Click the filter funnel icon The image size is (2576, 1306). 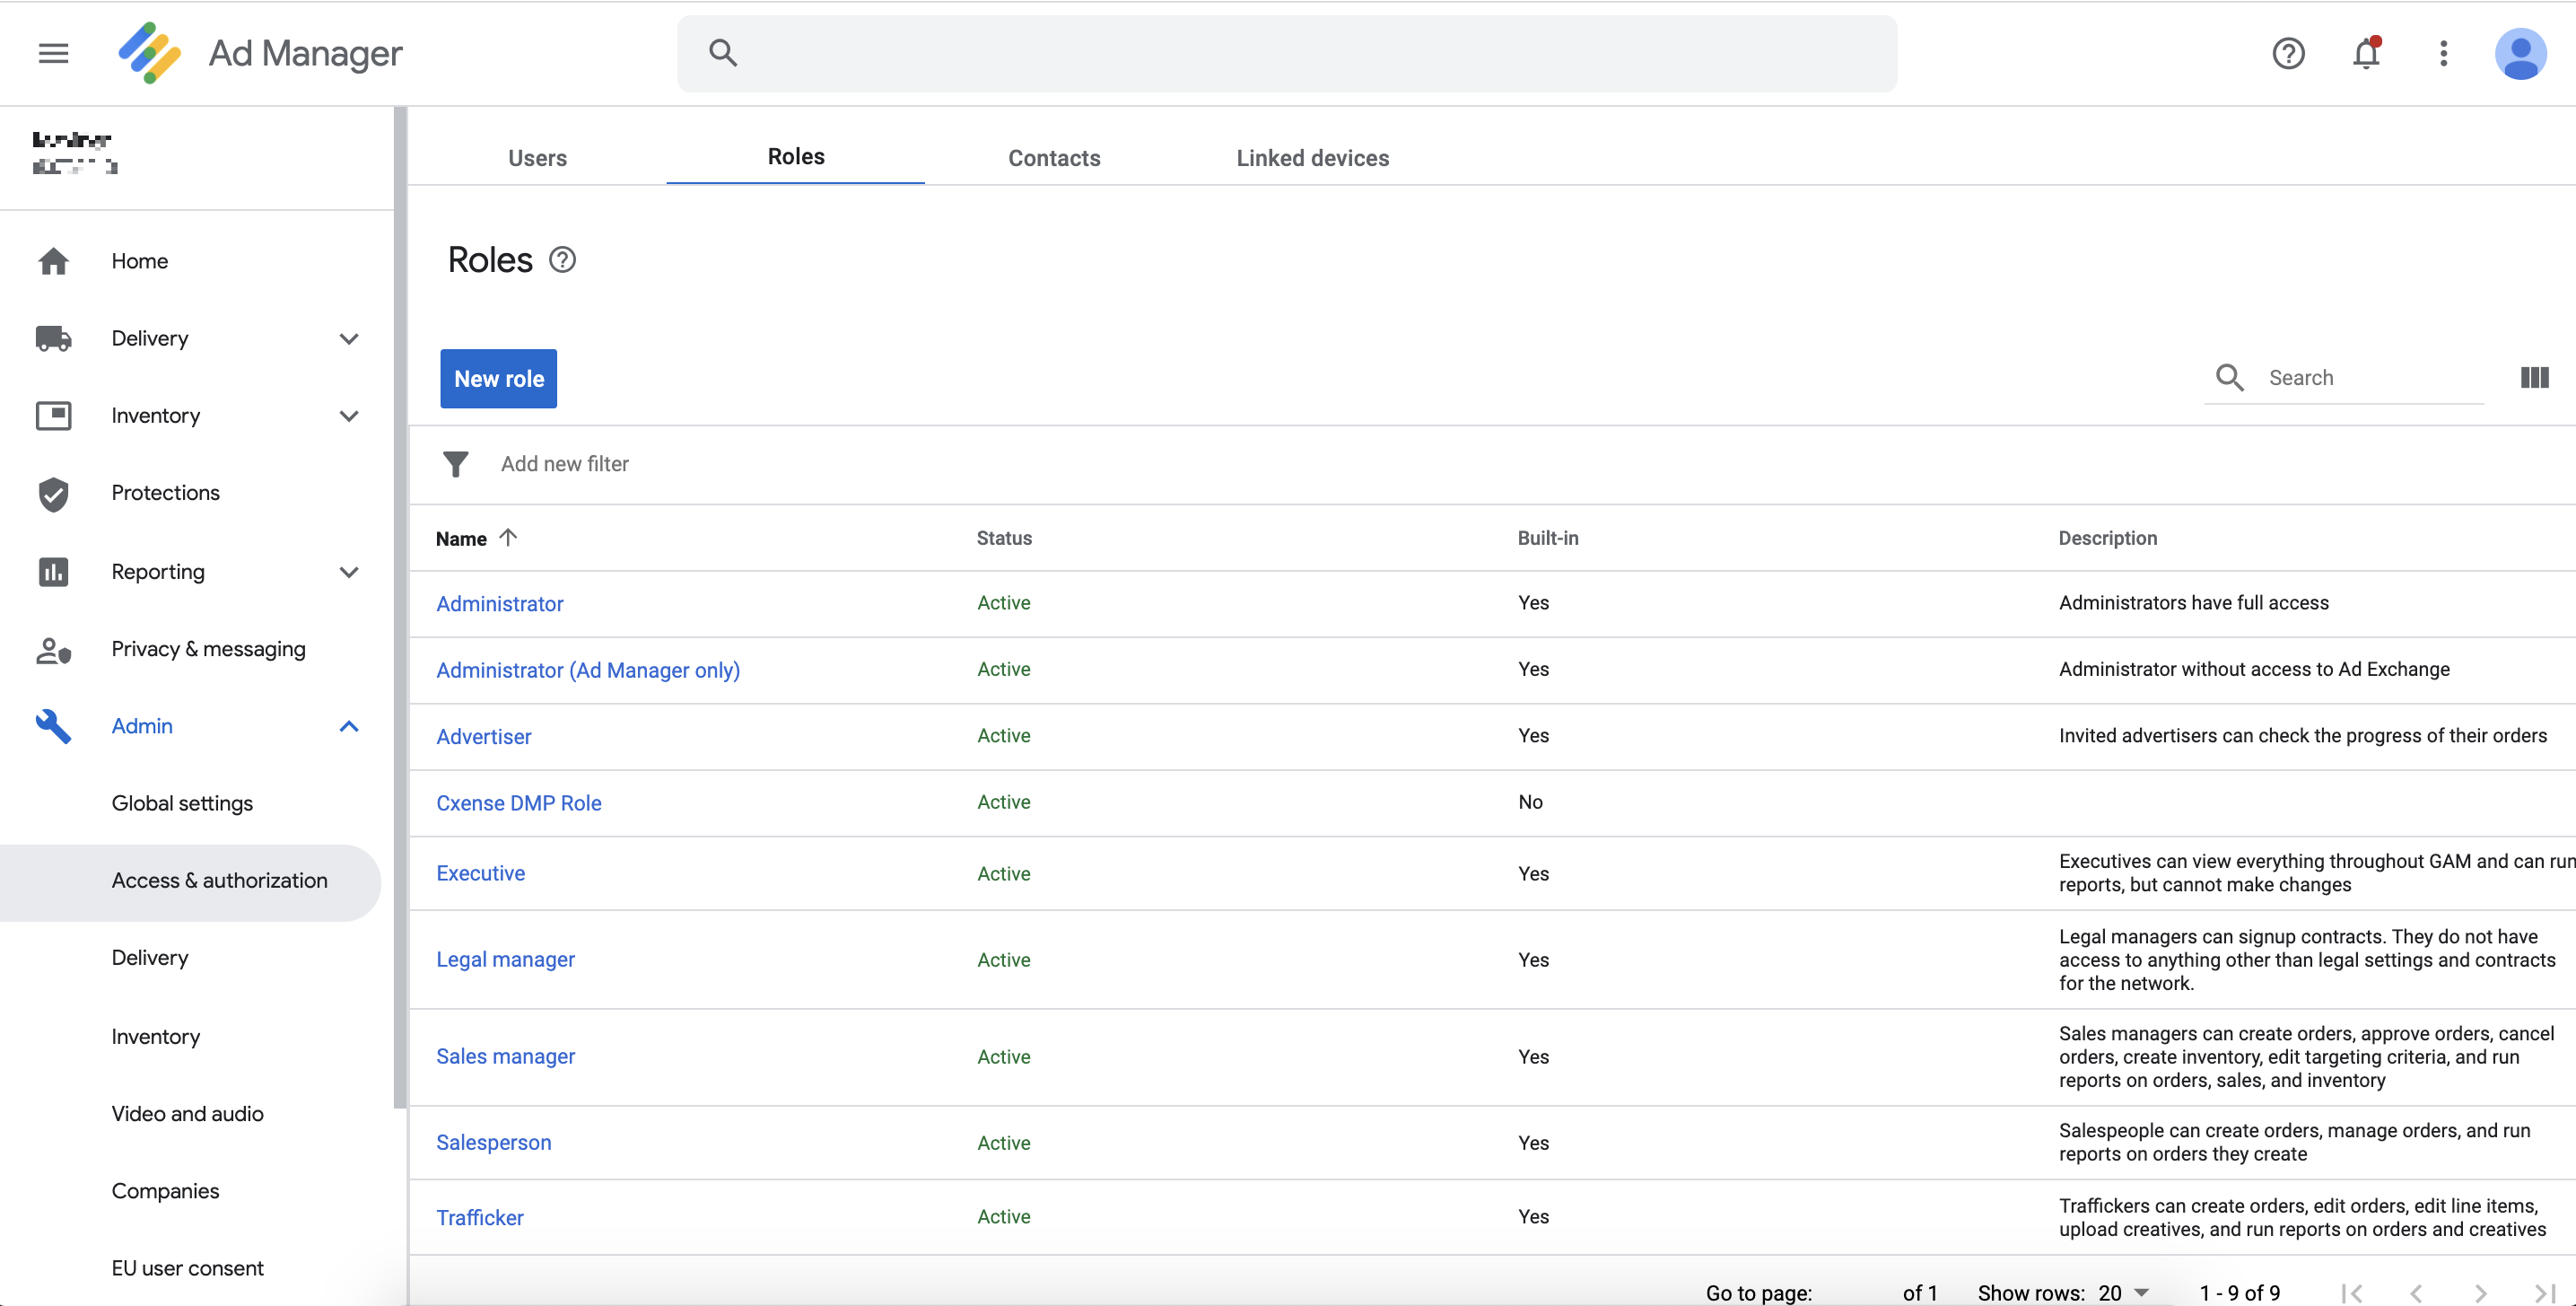456,463
